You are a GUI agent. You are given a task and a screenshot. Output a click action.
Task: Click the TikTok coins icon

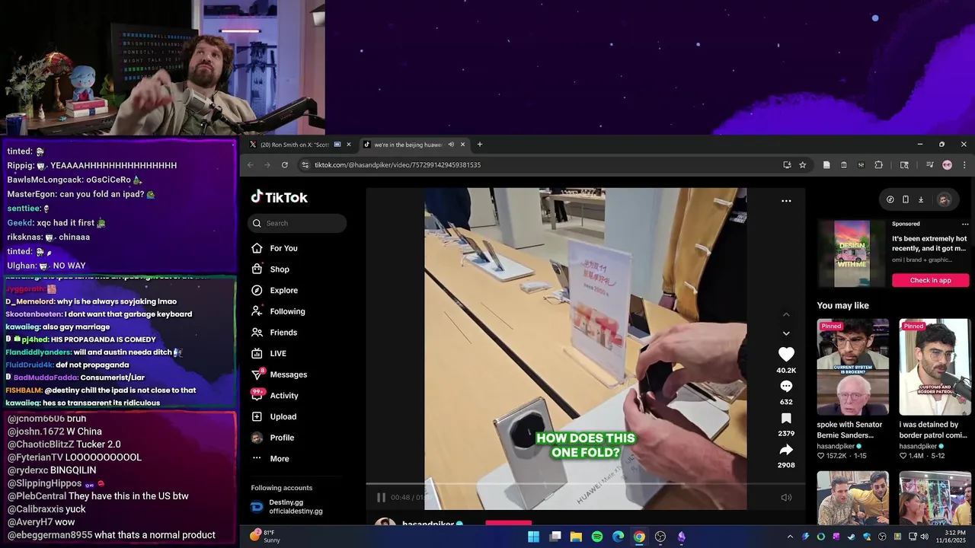(x=890, y=199)
